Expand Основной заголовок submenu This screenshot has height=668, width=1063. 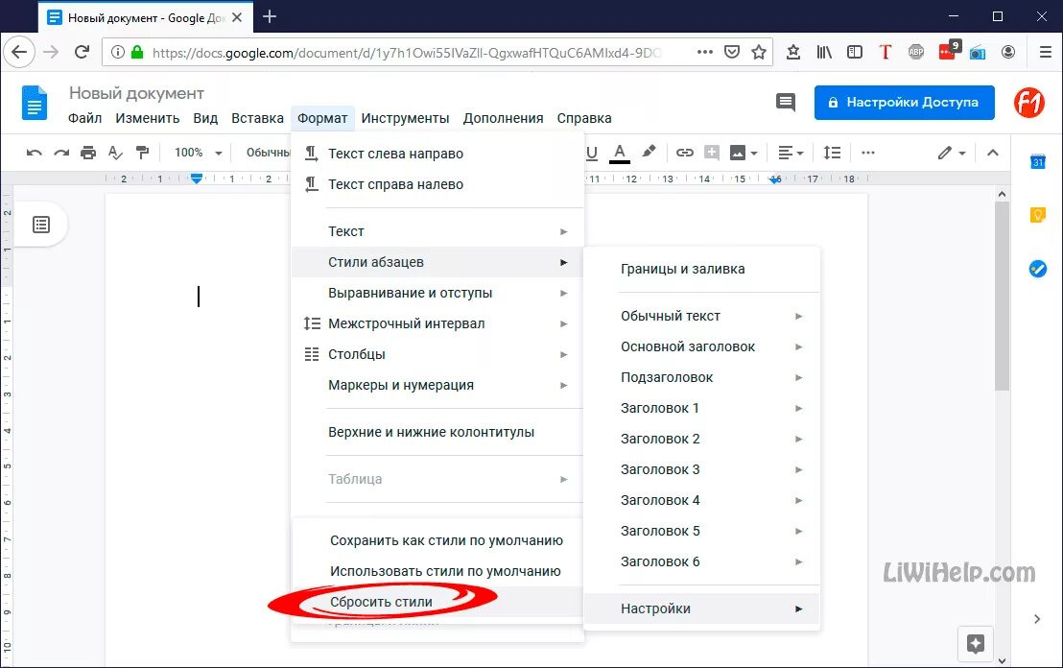pyautogui.click(x=701, y=346)
